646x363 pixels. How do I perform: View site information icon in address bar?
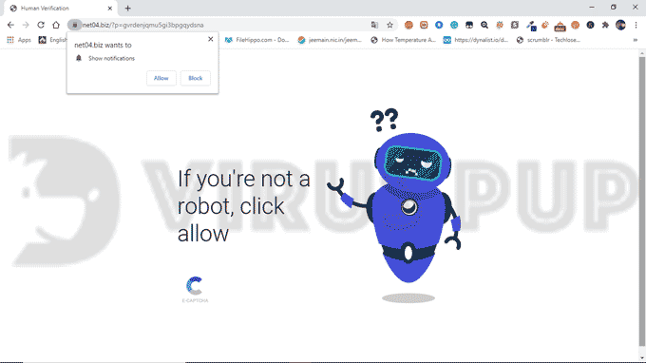tap(74, 25)
